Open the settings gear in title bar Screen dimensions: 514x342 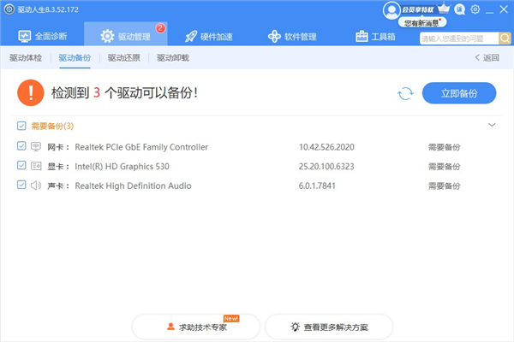[x=475, y=9]
